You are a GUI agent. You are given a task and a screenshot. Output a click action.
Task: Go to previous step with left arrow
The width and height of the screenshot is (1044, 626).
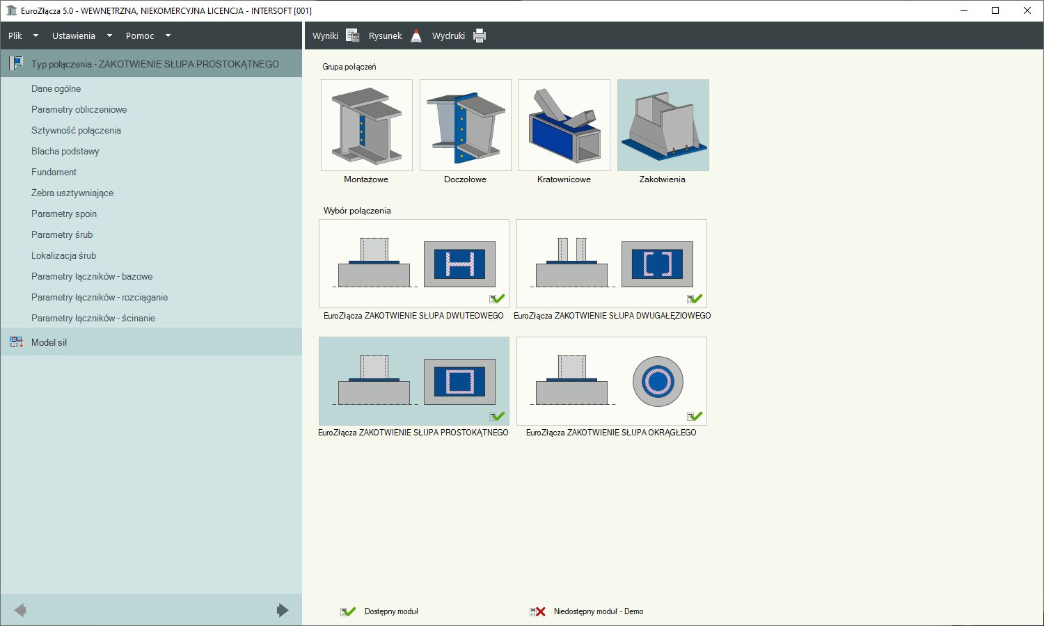(x=20, y=610)
